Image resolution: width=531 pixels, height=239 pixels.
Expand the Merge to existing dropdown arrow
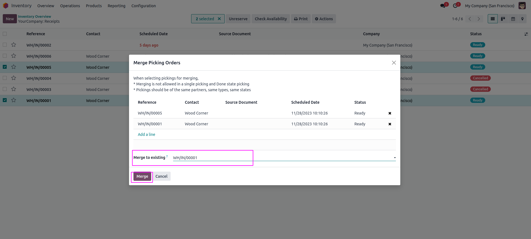click(395, 158)
